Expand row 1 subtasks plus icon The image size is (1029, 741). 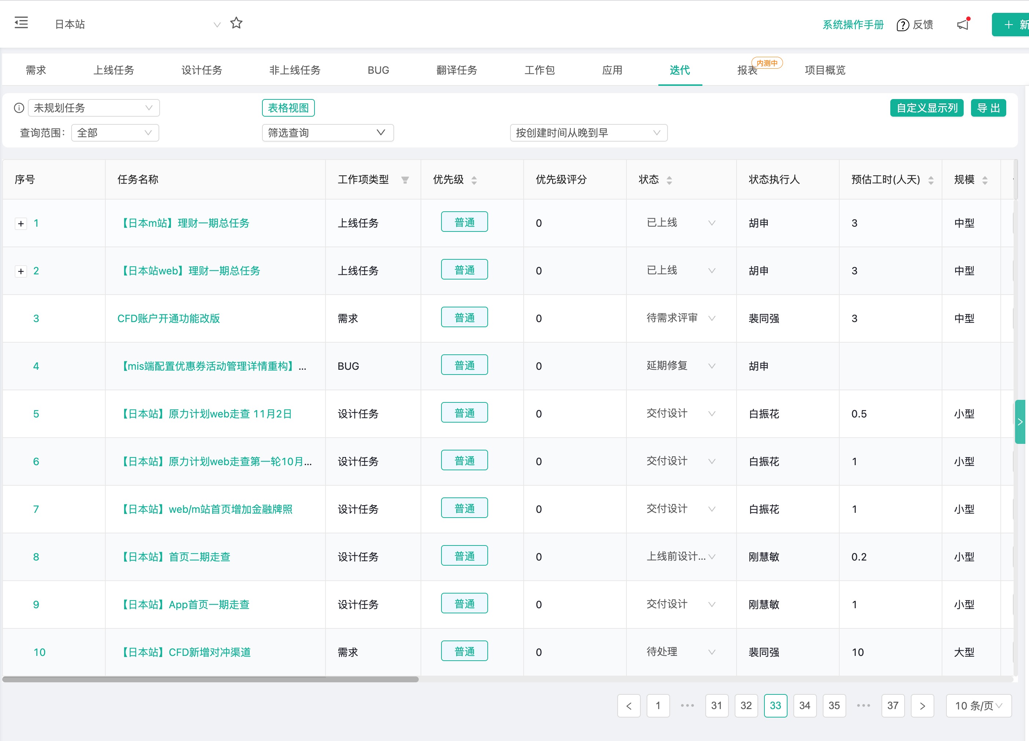click(21, 223)
